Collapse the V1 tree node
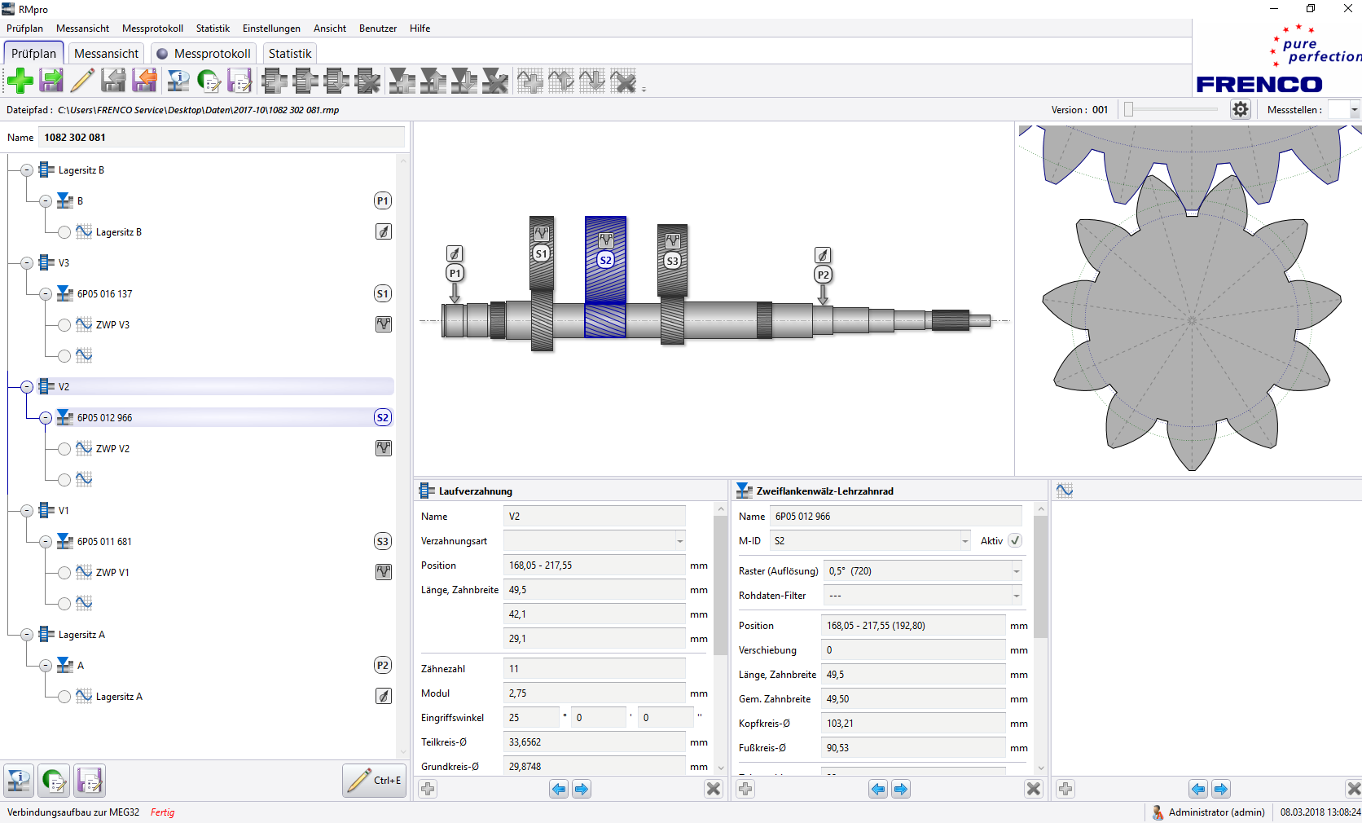 27,511
